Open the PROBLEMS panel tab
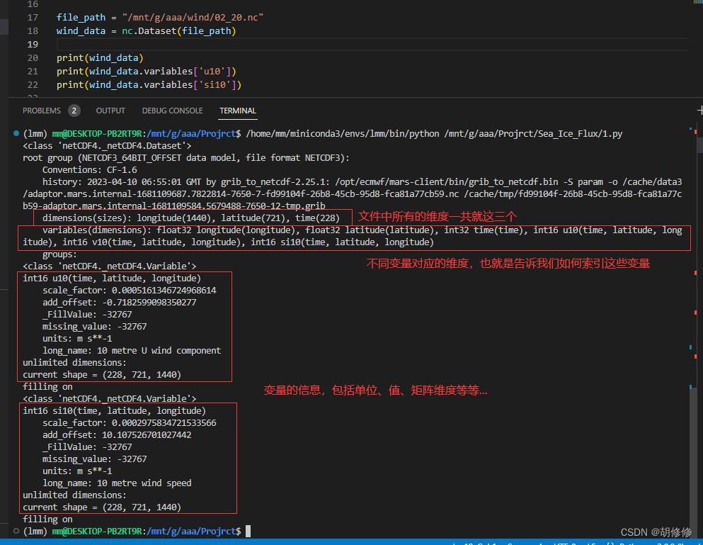The image size is (703, 545). tap(42, 111)
